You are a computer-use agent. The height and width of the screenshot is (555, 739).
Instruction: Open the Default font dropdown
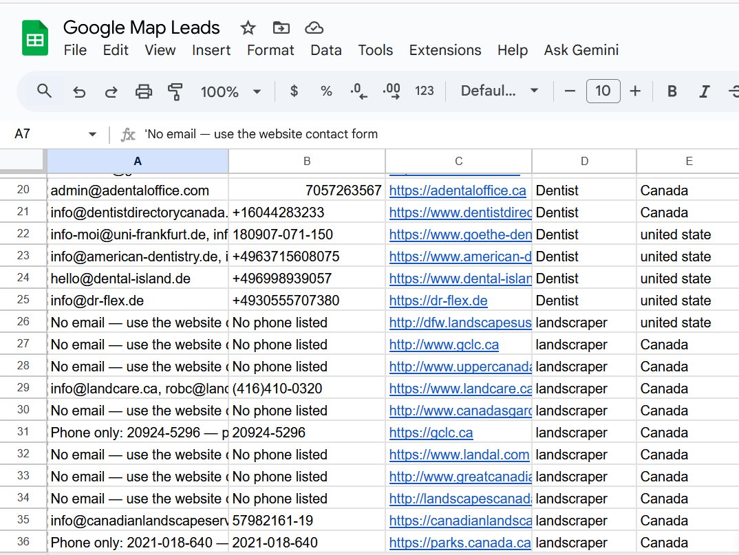click(x=499, y=90)
